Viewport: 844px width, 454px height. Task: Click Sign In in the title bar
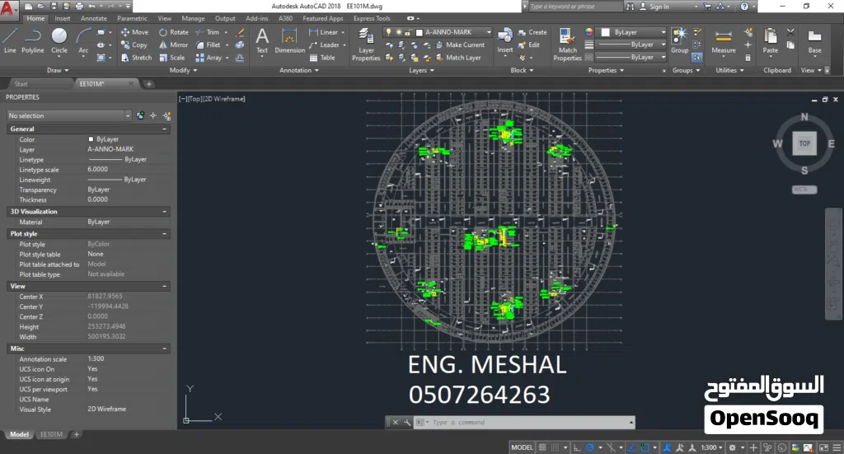tap(659, 7)
